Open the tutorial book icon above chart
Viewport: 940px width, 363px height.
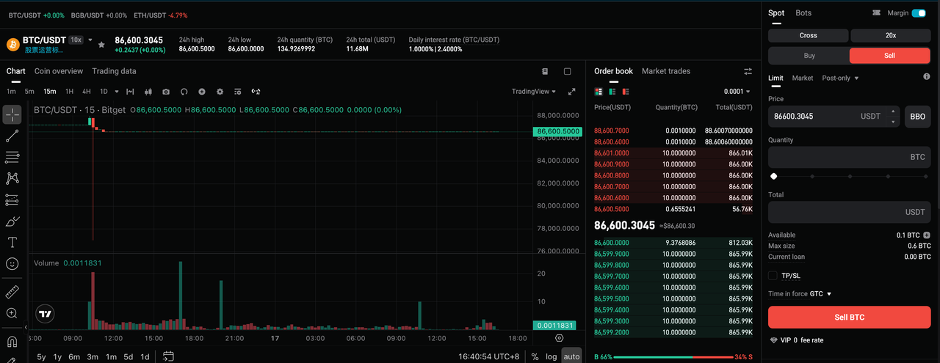coord(545,71)
